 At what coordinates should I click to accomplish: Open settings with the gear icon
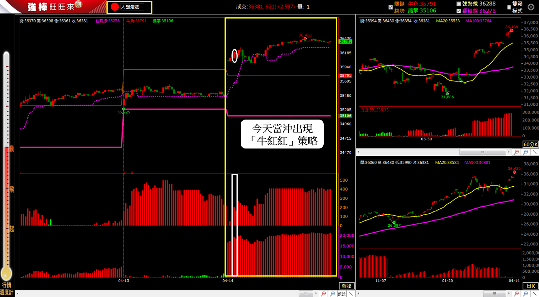pos(531,7)
